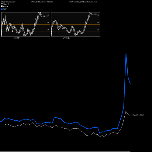The height and width of the screenshot is (152, 152).
Task: Click the '82.75 Close' price label
Action: (138, 115)
